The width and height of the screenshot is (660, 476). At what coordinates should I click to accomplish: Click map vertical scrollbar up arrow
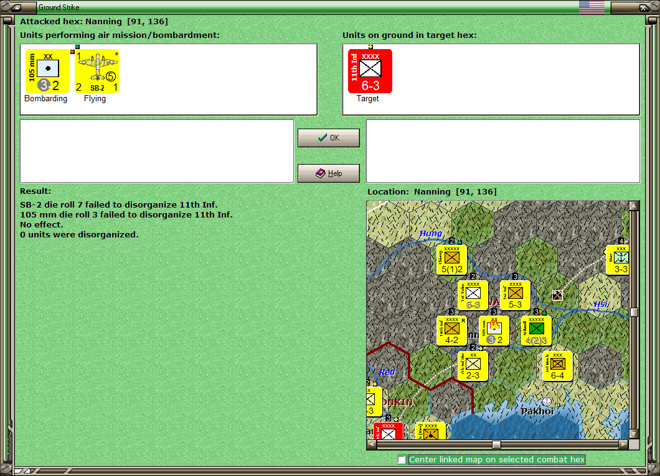click(633, 206)
